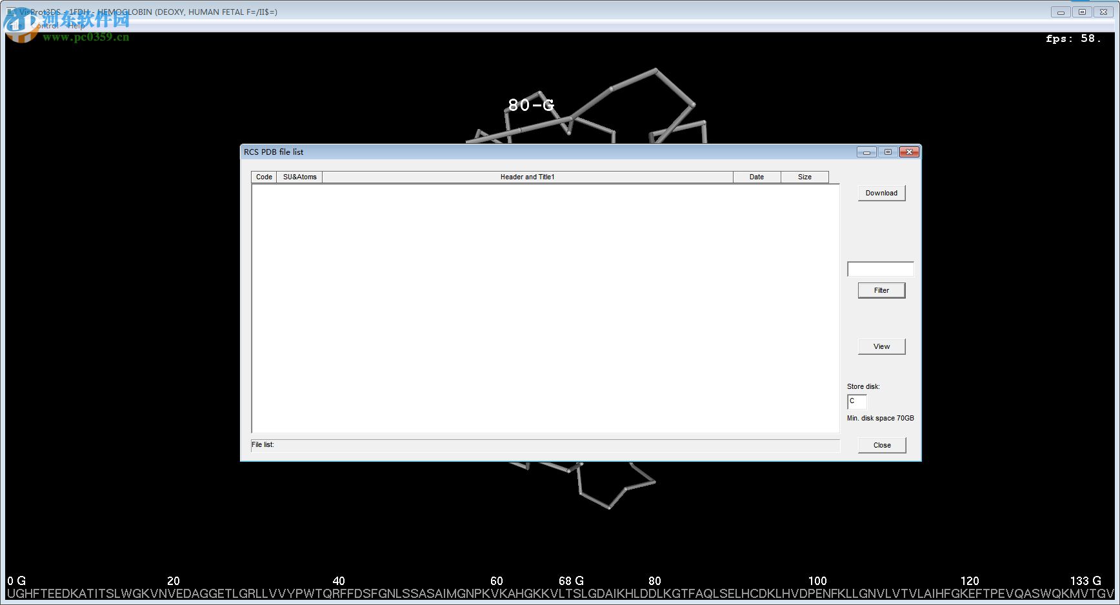Click the Download button in the PDB dialog
The image size is (1120, 605).
[x=881, y=193]
